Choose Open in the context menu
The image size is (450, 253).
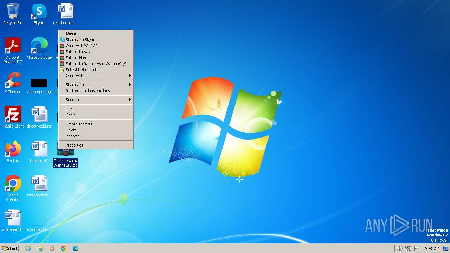[x=96, y=33]
